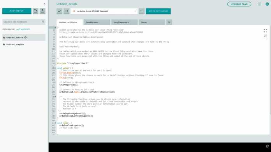Open the three-dots more options button

coord(142,11)
